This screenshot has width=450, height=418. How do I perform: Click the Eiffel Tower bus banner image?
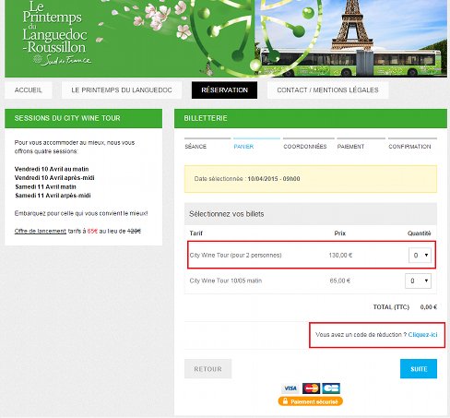pyautogui.click(x=350, y=39)
